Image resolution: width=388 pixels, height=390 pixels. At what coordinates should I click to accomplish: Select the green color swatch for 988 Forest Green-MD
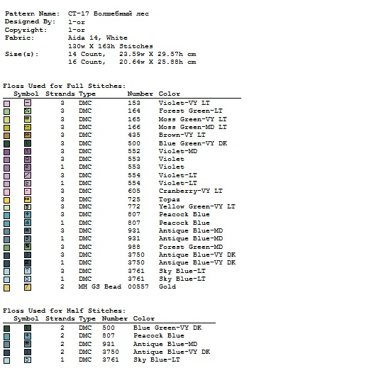[6, 247]
